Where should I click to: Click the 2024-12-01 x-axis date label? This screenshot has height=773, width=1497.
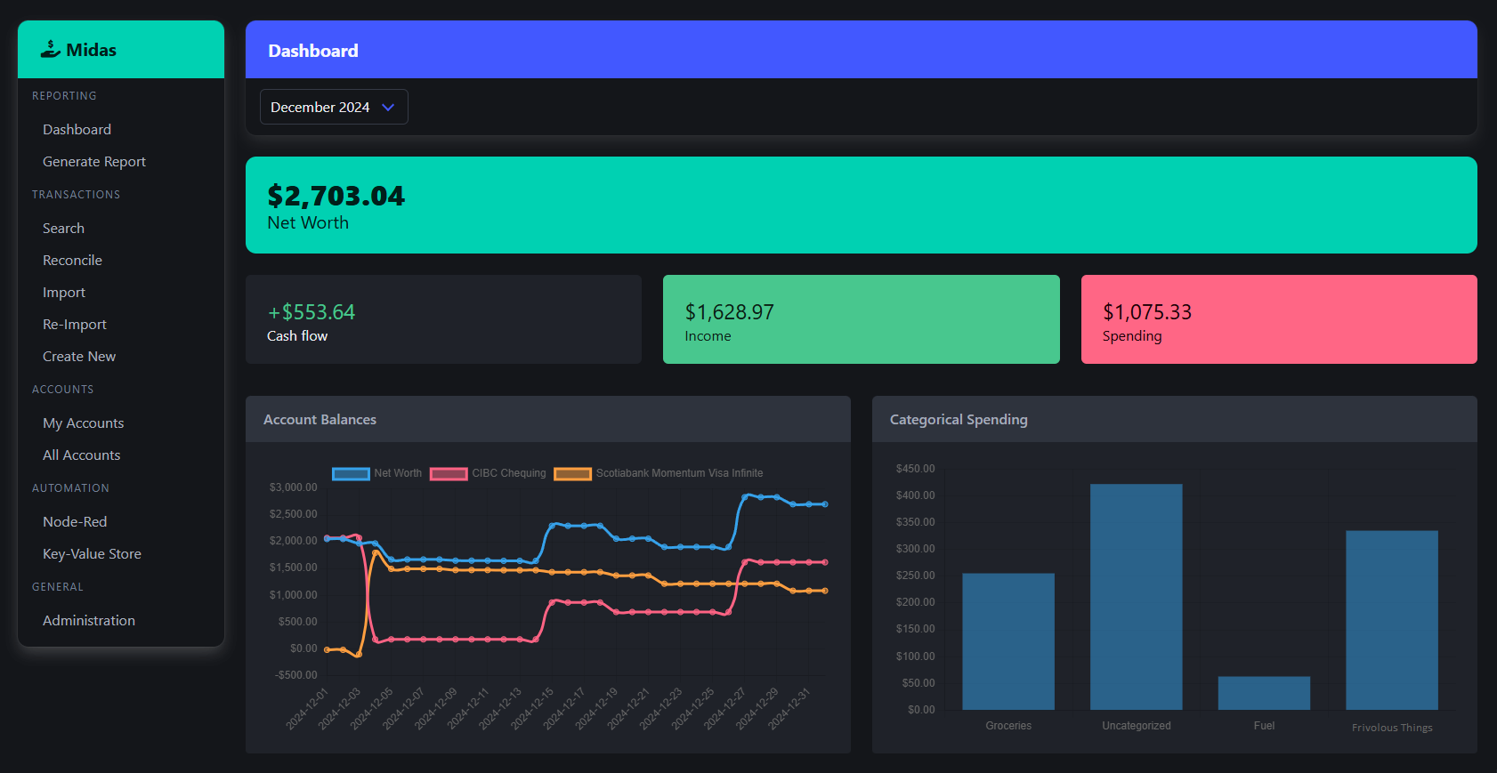307,709
